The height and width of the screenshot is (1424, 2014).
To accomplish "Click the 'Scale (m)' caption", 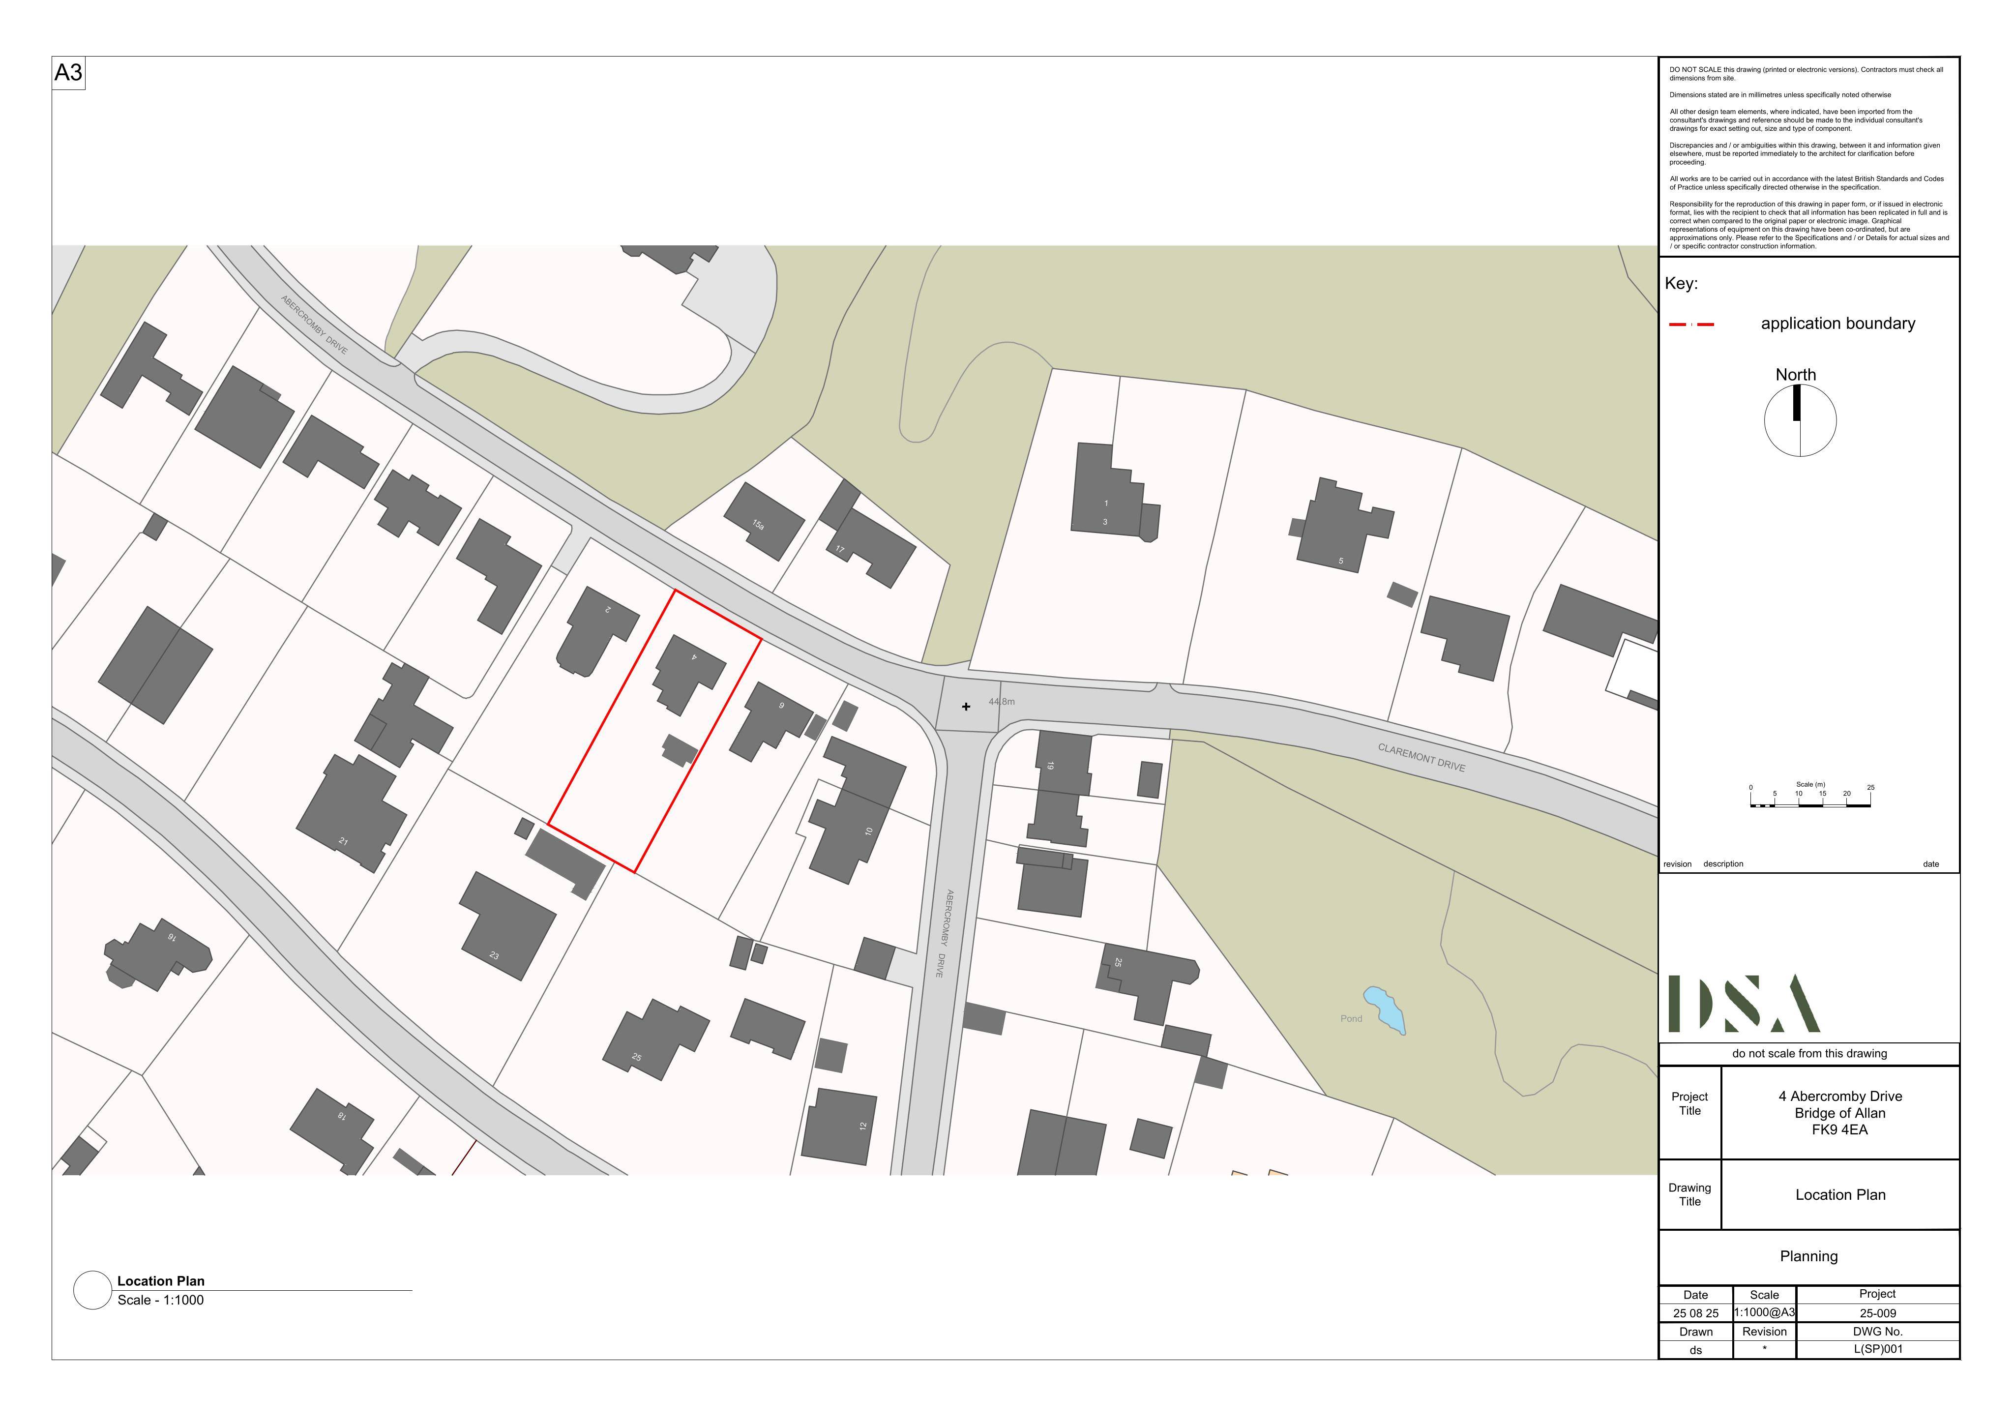I will click(x=1810, y=784).
